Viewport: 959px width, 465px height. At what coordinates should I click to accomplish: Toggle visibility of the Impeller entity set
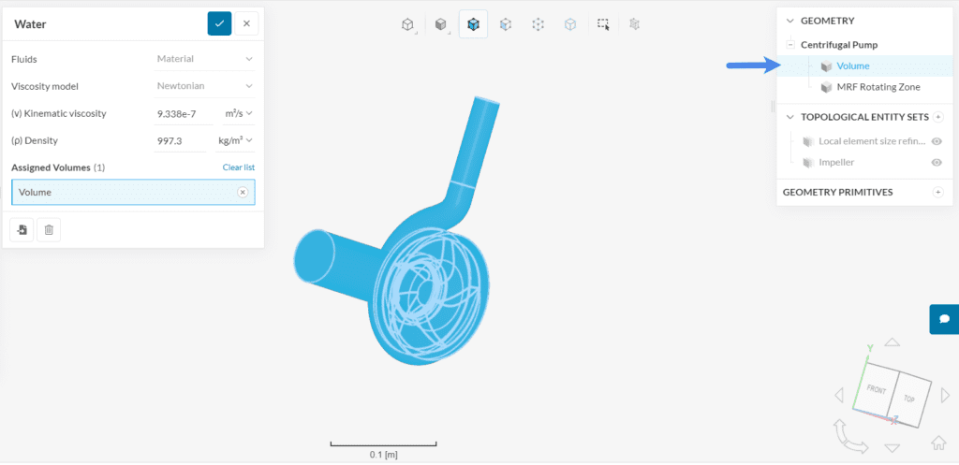936,163
